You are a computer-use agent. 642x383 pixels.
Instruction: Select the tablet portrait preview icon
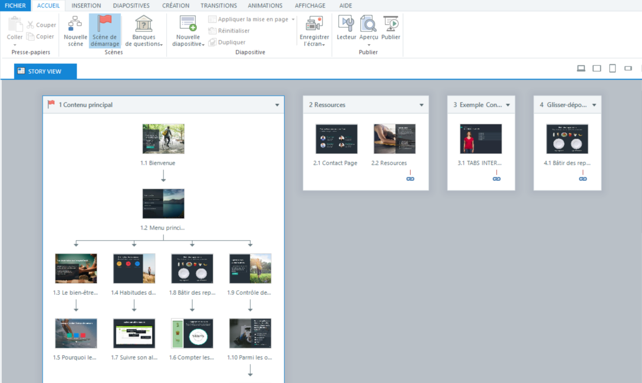[612, 68]
